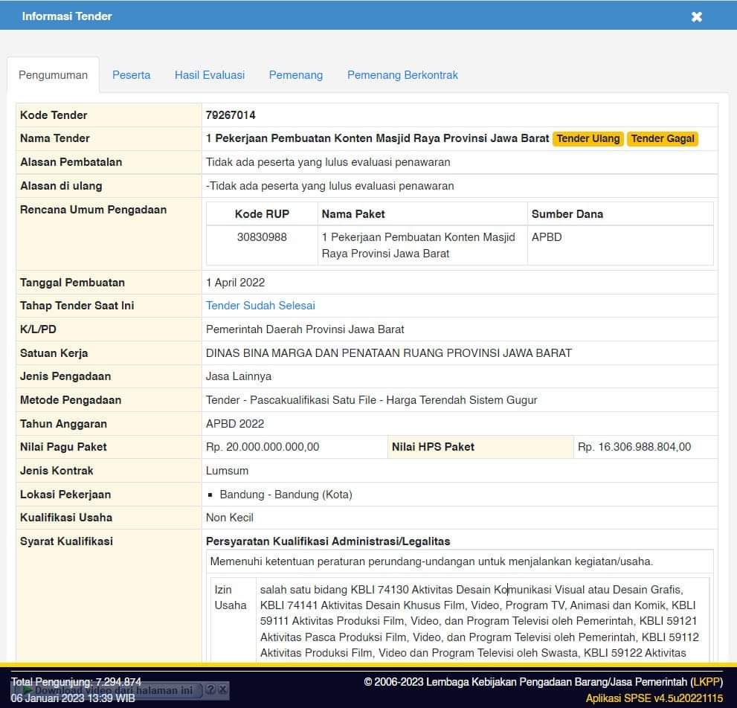Switch to the Peserta tab
Viewport: 737px width, 708px height.
[x=131, y=75]
